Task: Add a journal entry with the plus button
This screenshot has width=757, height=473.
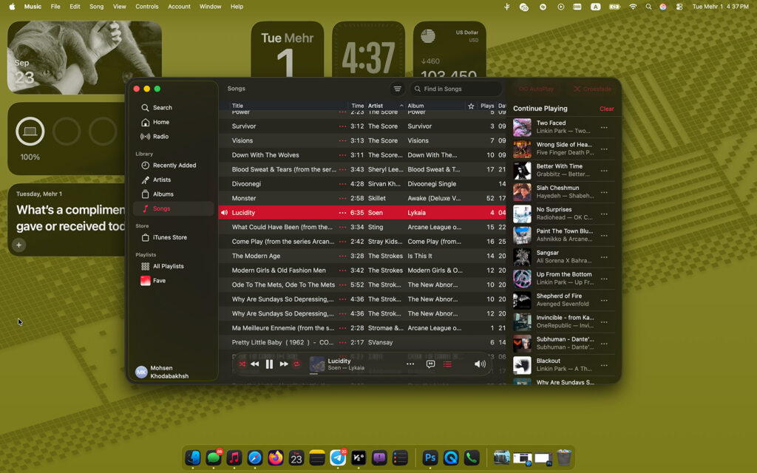Action: coord(18,245)
